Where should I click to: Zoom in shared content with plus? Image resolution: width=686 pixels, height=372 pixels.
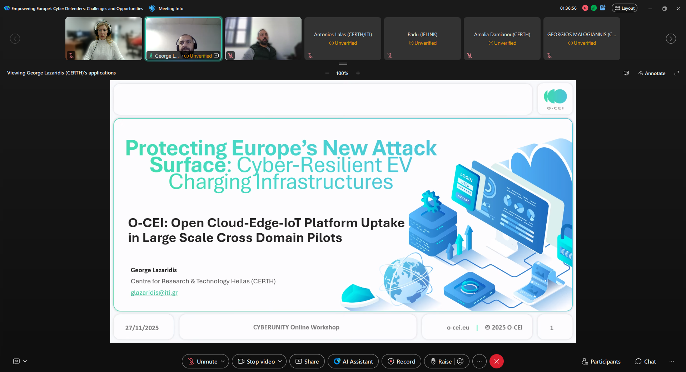tap(358, 73)
